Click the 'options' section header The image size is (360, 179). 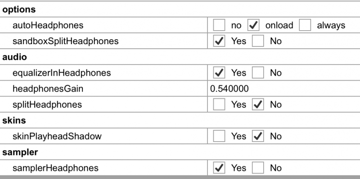pyautogui.click(x=19, y=9)
